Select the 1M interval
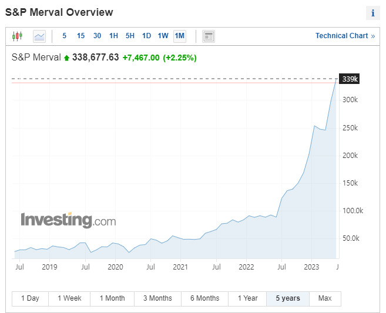The image size is (386, 313). tap(180, 36)
